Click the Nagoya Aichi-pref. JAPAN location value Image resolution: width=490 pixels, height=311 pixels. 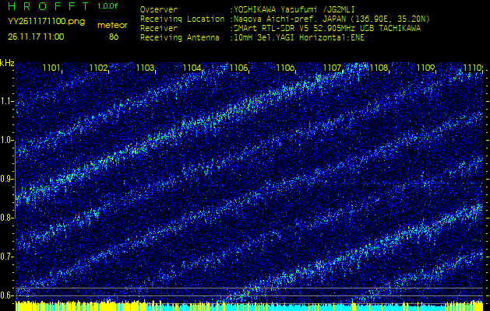(x=332, y=19)
